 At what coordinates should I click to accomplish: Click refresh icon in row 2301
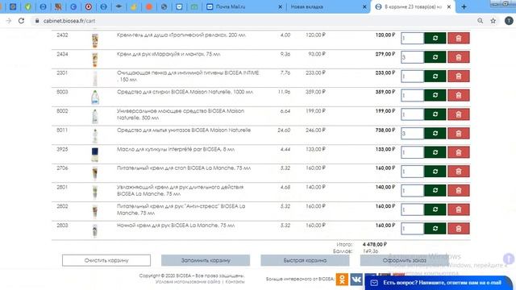[435, 77]
